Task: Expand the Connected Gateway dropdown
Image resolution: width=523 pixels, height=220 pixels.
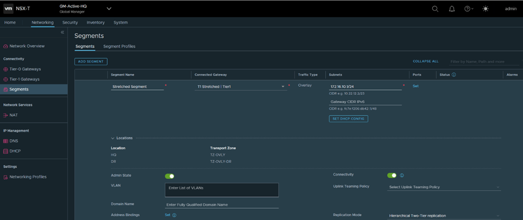Action: click(x=283, y=86)
